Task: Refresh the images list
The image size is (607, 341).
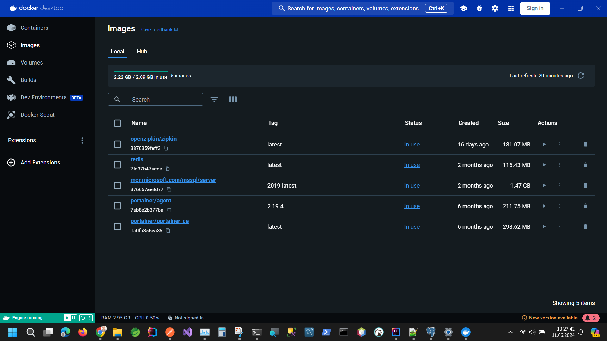Action: point(581,76)
